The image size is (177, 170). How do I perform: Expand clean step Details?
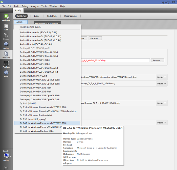point(162,103)
